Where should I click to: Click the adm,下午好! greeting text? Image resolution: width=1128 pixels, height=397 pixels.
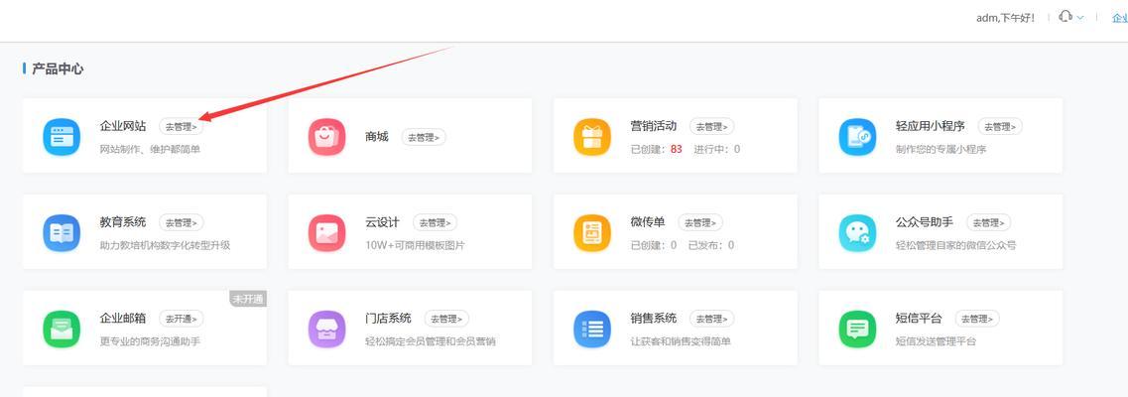click(1006, 18)
